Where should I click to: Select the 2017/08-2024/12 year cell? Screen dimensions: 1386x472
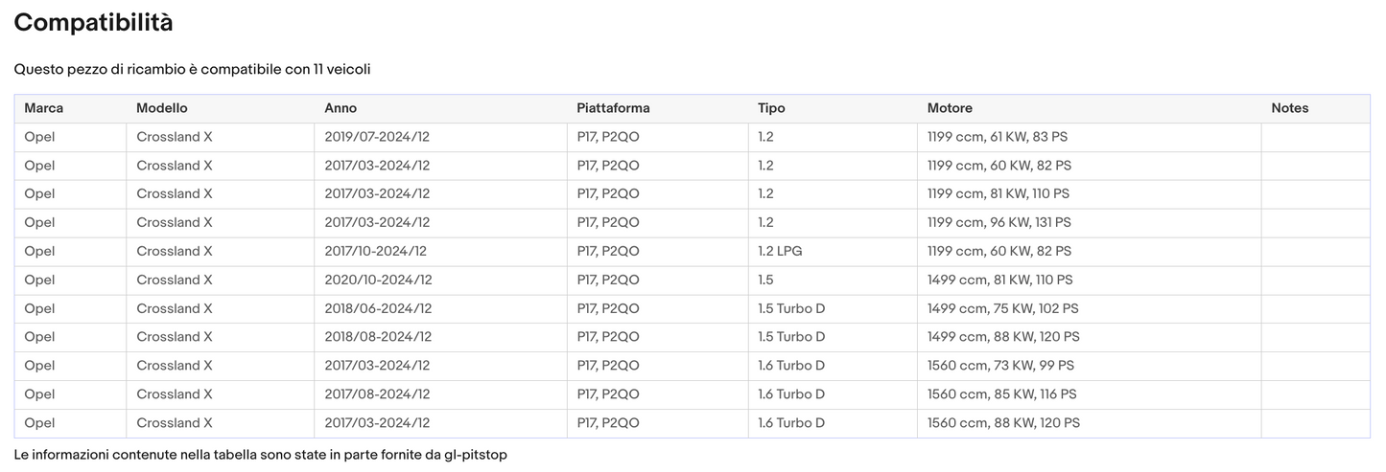point(377,394)
